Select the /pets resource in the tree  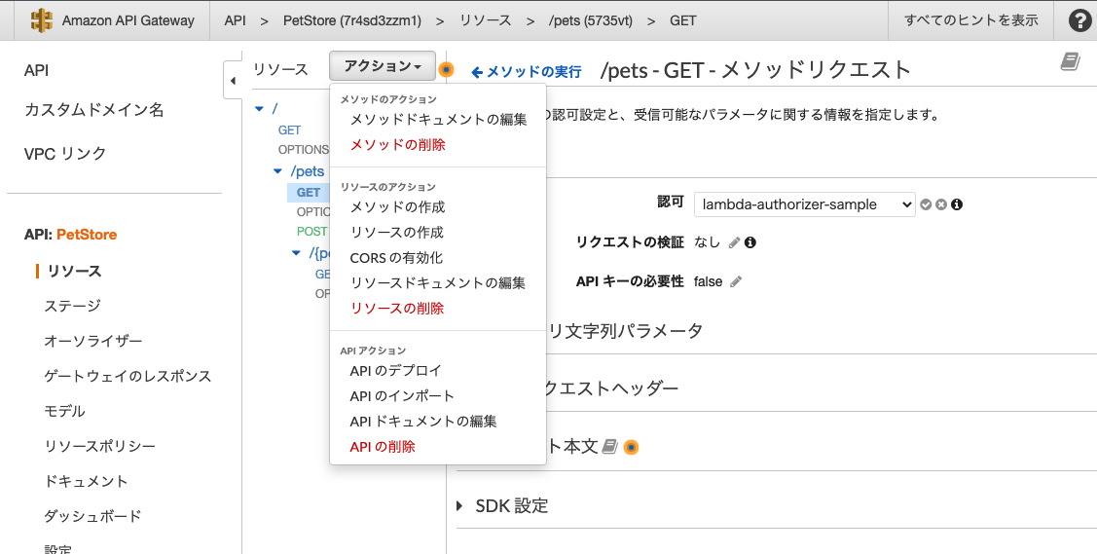click(308, 171)
